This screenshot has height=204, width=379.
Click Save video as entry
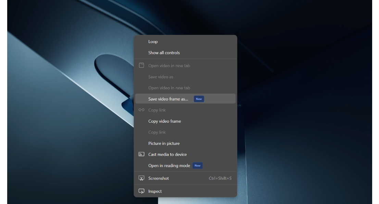185,77
